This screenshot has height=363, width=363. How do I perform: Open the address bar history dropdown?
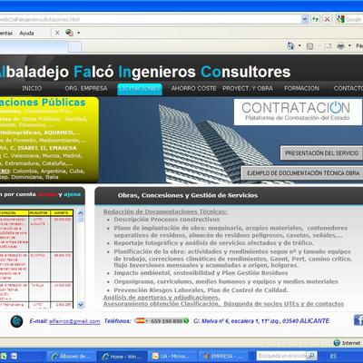305,19
